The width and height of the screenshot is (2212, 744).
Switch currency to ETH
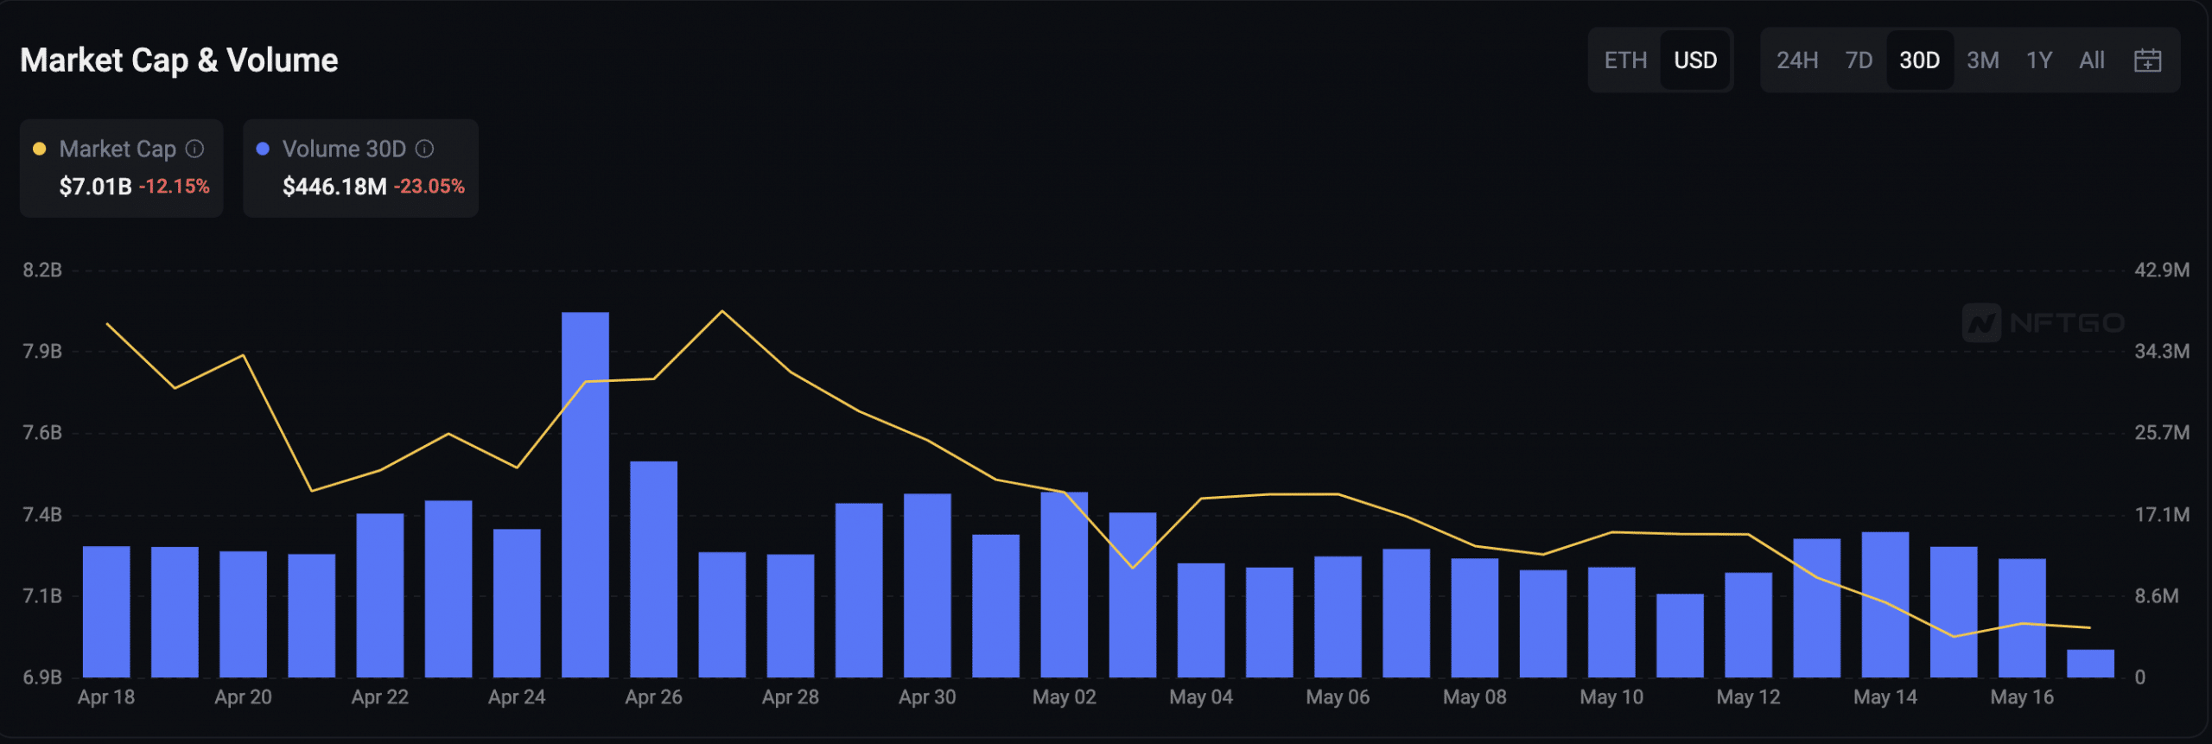pos(1625,60)
